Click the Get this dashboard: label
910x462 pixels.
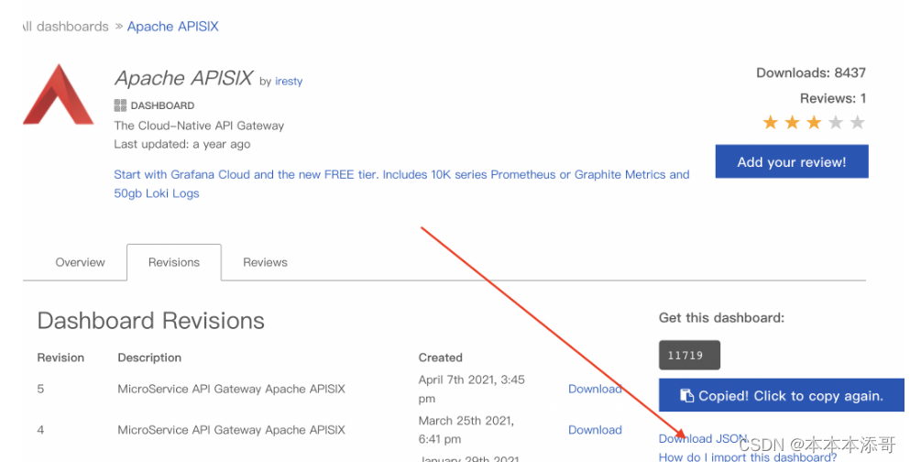coord(721,318)
